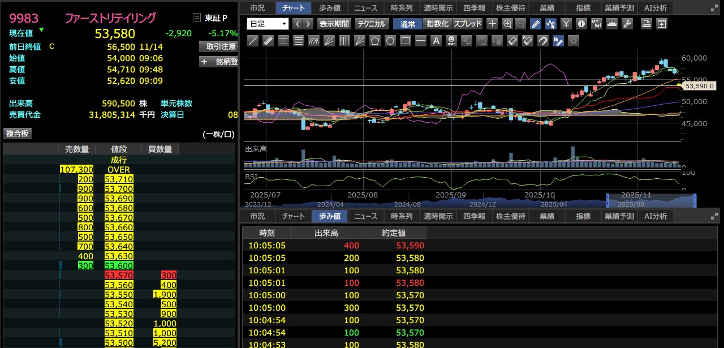Switch to チャート tab in lower panel

click(x=294, y=216)
